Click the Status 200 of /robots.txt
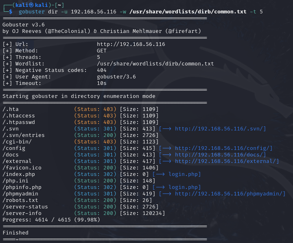This screenshot has height=243, width=293. point(95,200)
